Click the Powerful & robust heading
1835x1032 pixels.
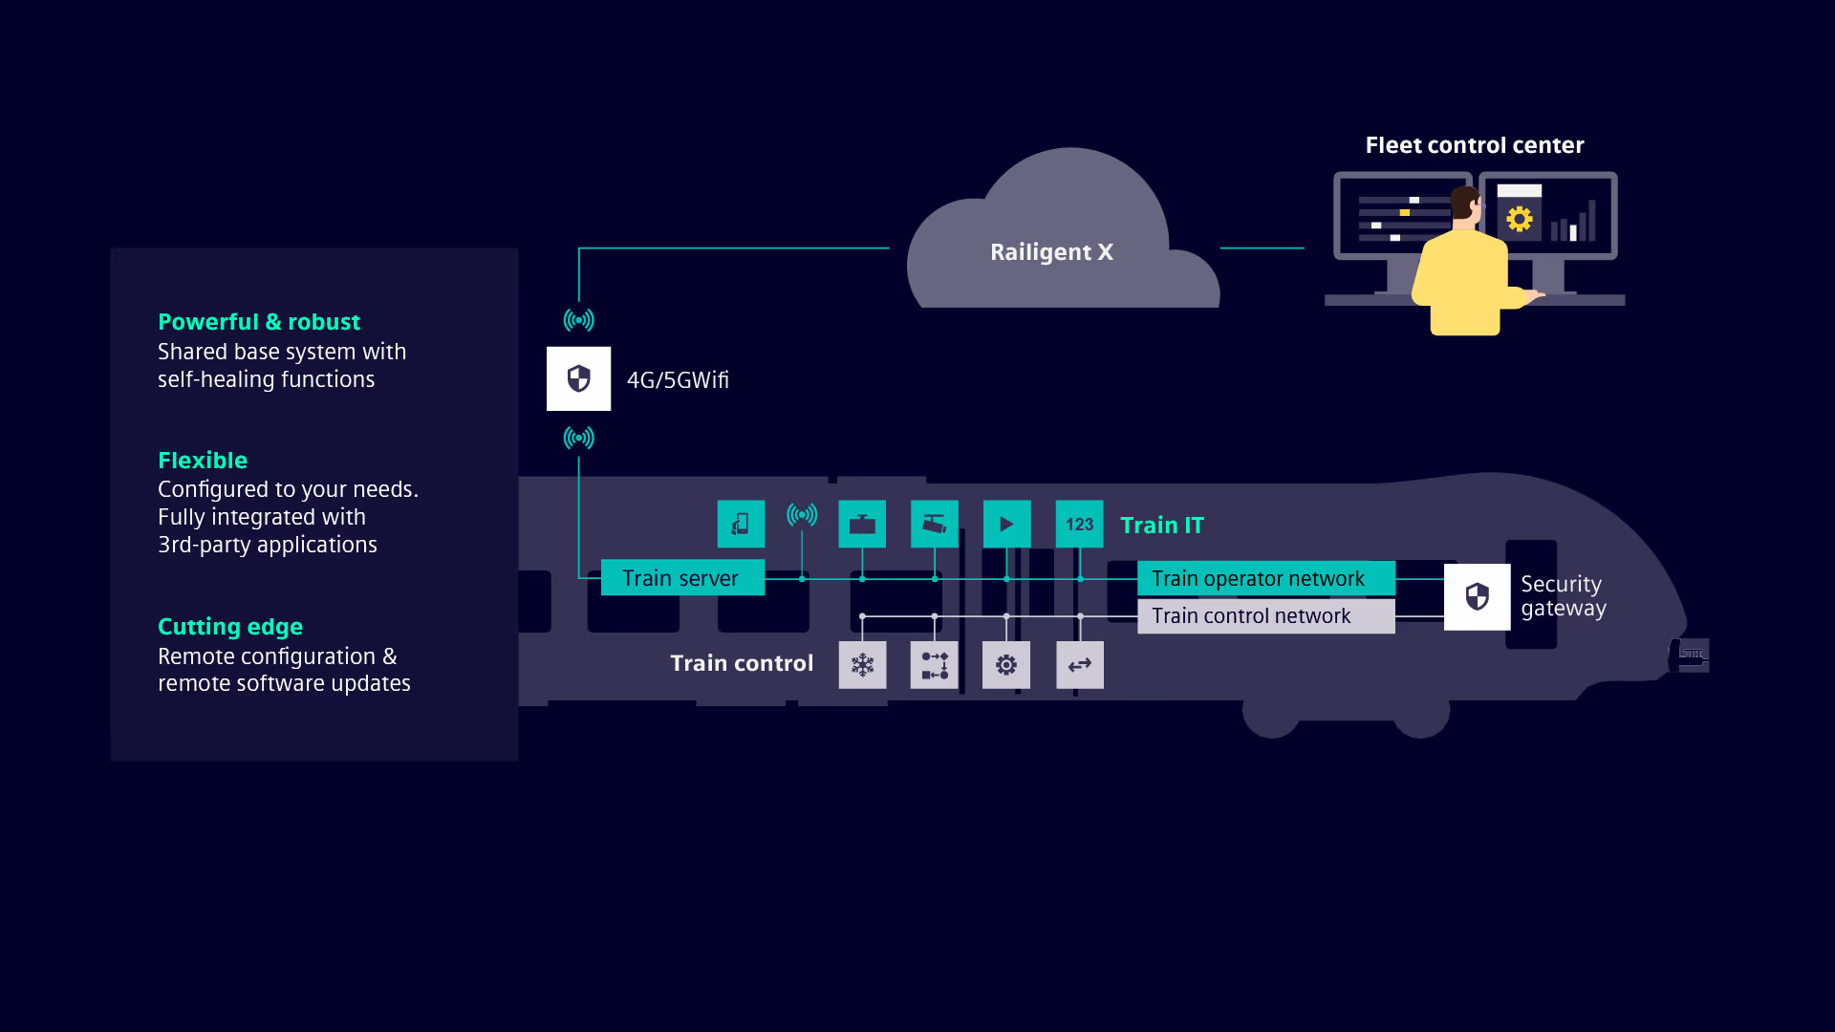click(259, 322)
